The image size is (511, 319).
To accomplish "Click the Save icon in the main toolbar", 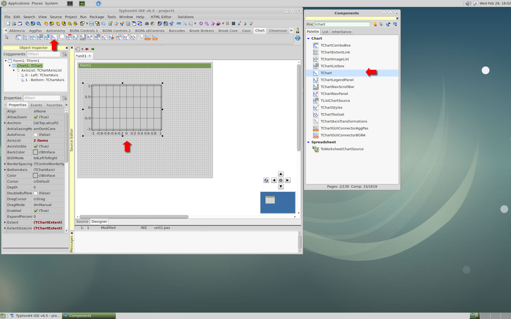I will tap(92, 24).
